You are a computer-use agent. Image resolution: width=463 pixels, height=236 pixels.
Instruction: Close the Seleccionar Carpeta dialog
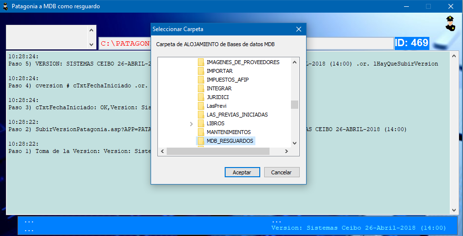[x=299, y=29]
